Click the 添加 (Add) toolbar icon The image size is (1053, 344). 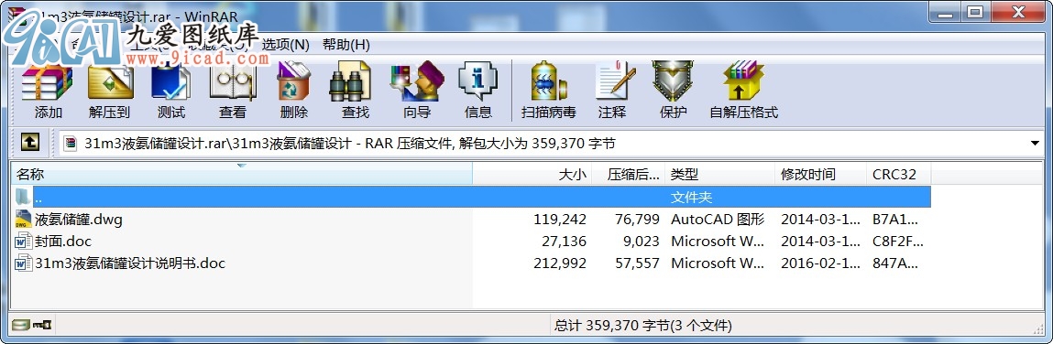(x=48, y=91)
